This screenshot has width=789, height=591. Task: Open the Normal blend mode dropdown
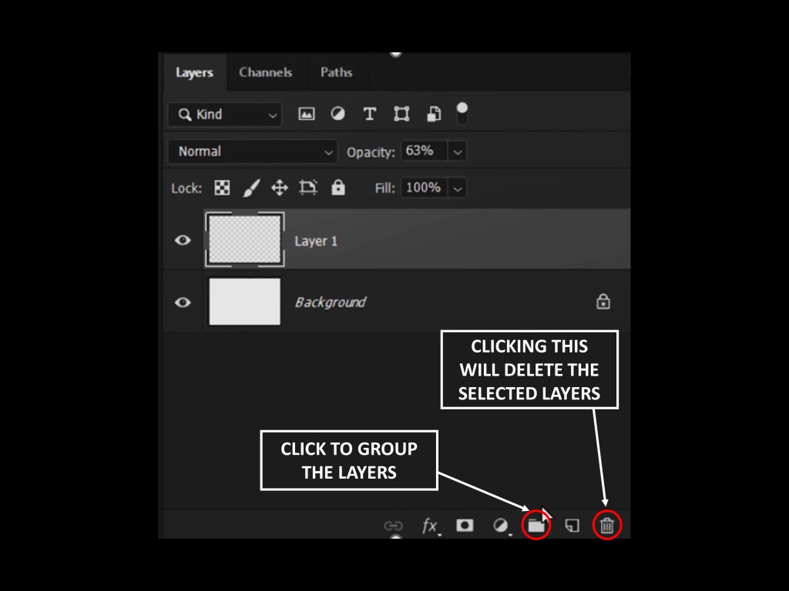pos(253,152)
